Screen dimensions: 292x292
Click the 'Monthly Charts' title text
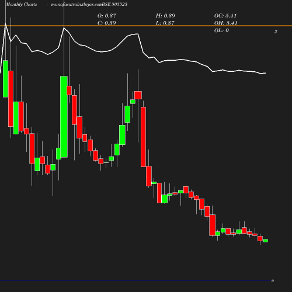pyautogui.click(x=22, y=5)
